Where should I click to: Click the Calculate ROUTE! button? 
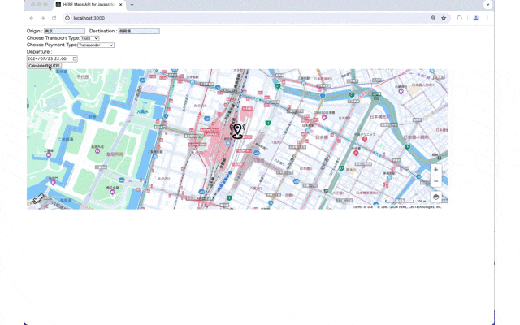44,66
